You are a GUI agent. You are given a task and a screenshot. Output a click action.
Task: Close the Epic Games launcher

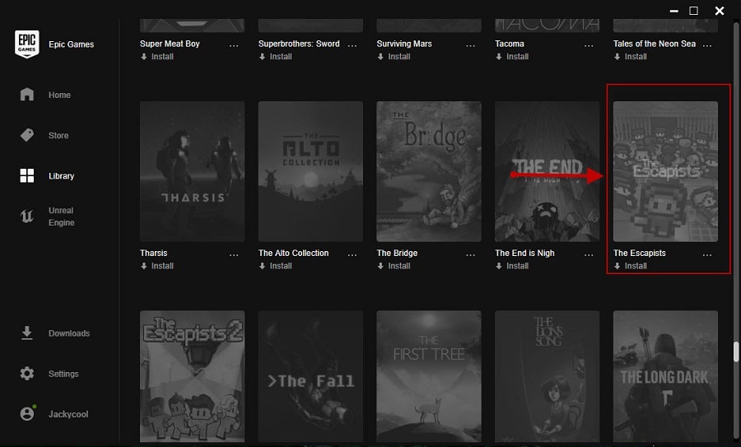click(720, 11)
